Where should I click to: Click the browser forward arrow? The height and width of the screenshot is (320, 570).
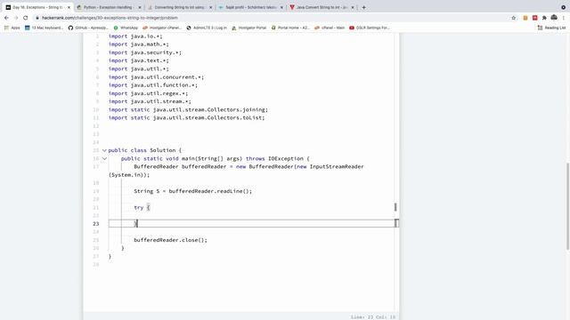pos(16,18)
